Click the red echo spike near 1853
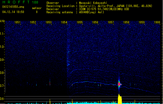Screen dimensions: 163x104 click(x=50, y=83)
